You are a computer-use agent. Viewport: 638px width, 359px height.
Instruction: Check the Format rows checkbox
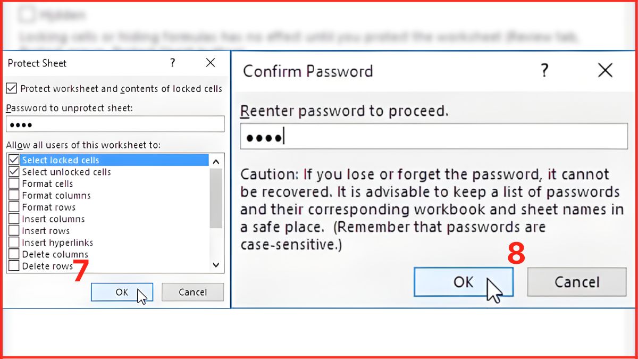click(14, 207)
